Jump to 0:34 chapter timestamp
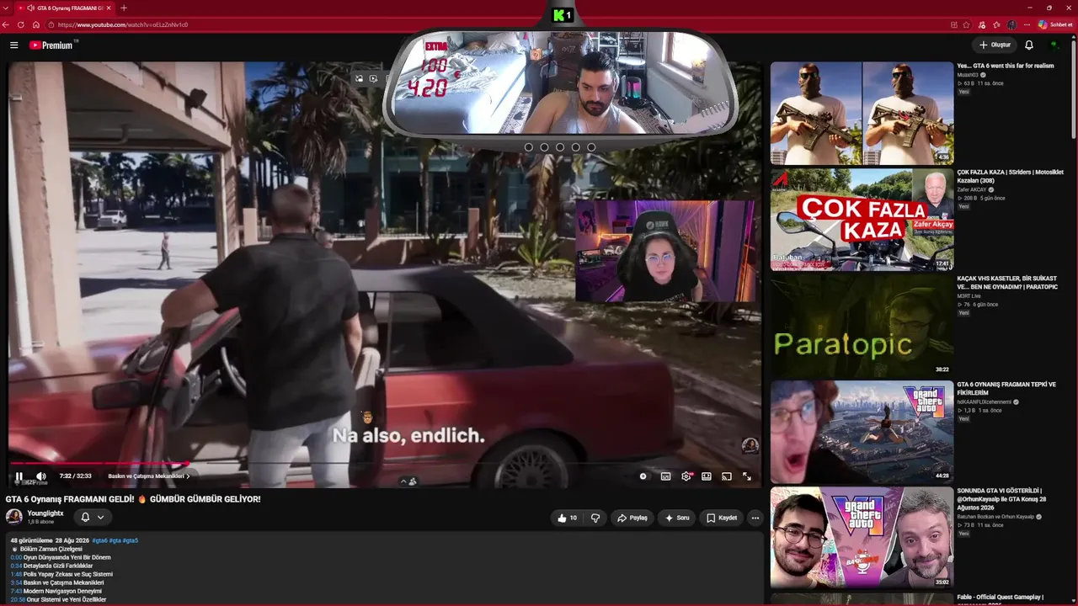This screenshot has width=1078, height=606. [16, 566]
